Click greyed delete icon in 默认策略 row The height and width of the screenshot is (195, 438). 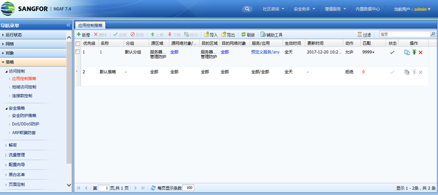click(x=420, y=72)
